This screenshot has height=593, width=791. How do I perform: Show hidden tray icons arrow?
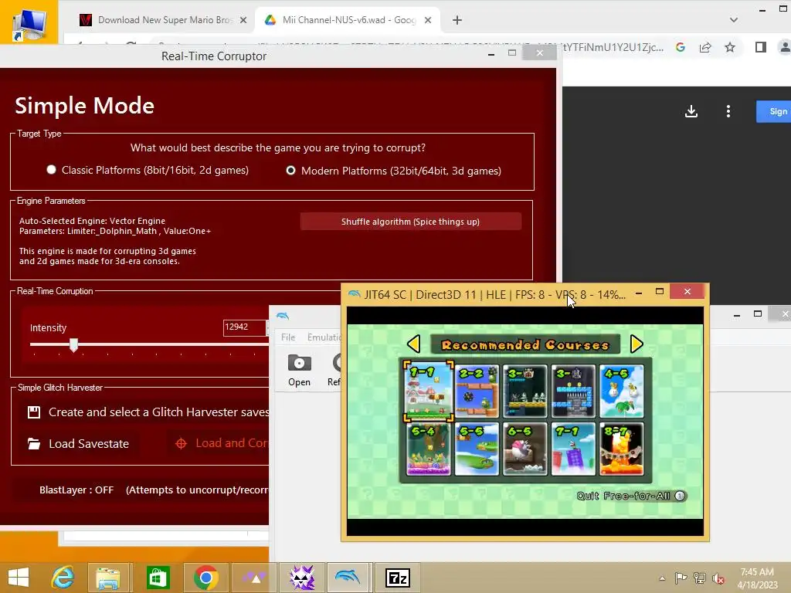[662, 578]
